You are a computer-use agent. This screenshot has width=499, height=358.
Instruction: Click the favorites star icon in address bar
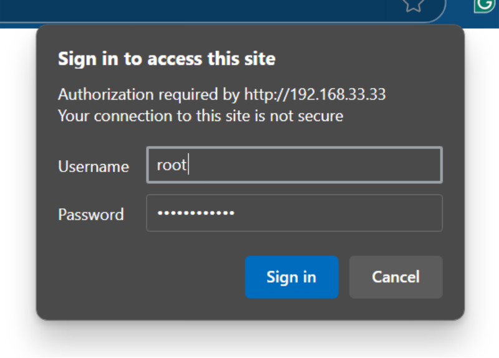pos(413,4)
